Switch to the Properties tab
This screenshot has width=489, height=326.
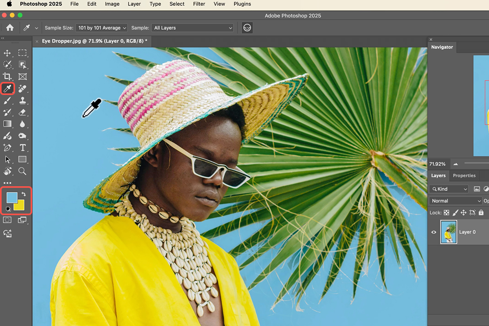(464, 176)
